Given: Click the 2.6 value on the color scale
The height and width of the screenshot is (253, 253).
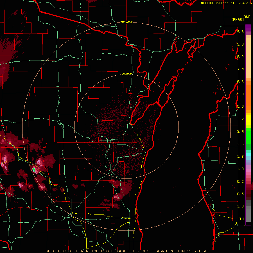Looking at the screenshot, I should click(240, 144).
